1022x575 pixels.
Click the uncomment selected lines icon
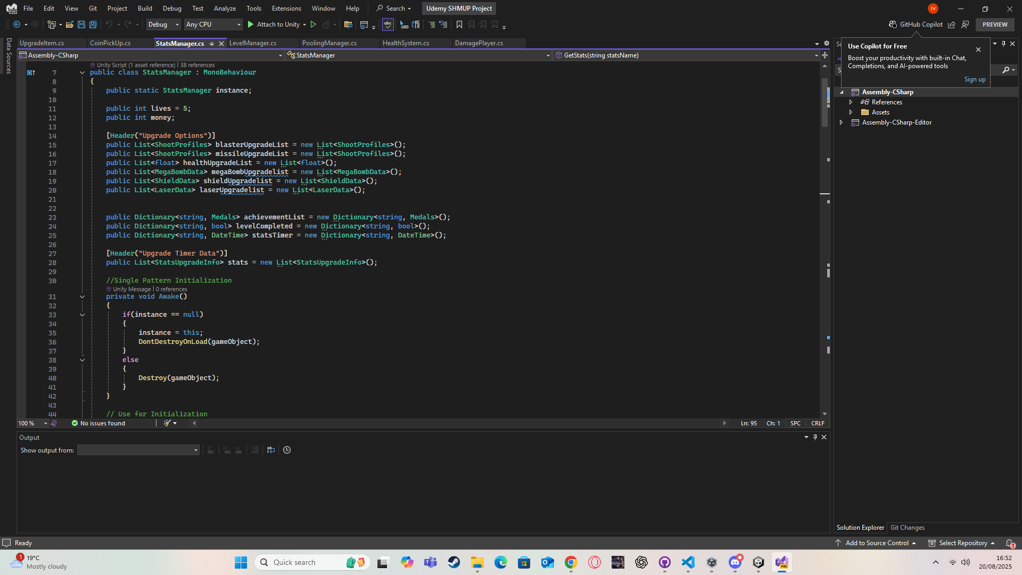tap(443, 24)
